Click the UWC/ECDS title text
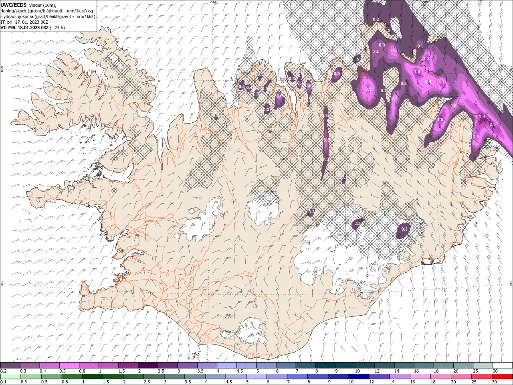Screen dimensions: 513x385 tap(14, 5)
